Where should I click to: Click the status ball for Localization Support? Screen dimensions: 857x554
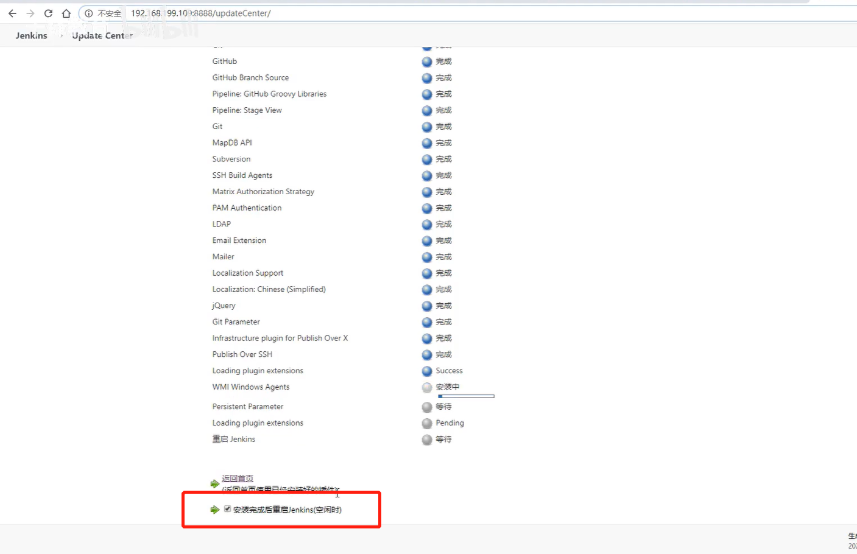pyautogui.click(x=427, y=273)
